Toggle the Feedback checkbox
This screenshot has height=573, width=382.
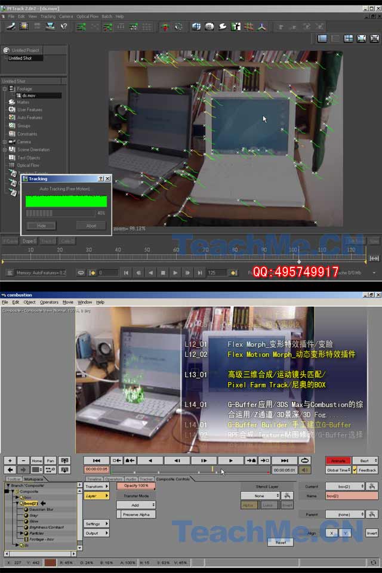[355, 470]
